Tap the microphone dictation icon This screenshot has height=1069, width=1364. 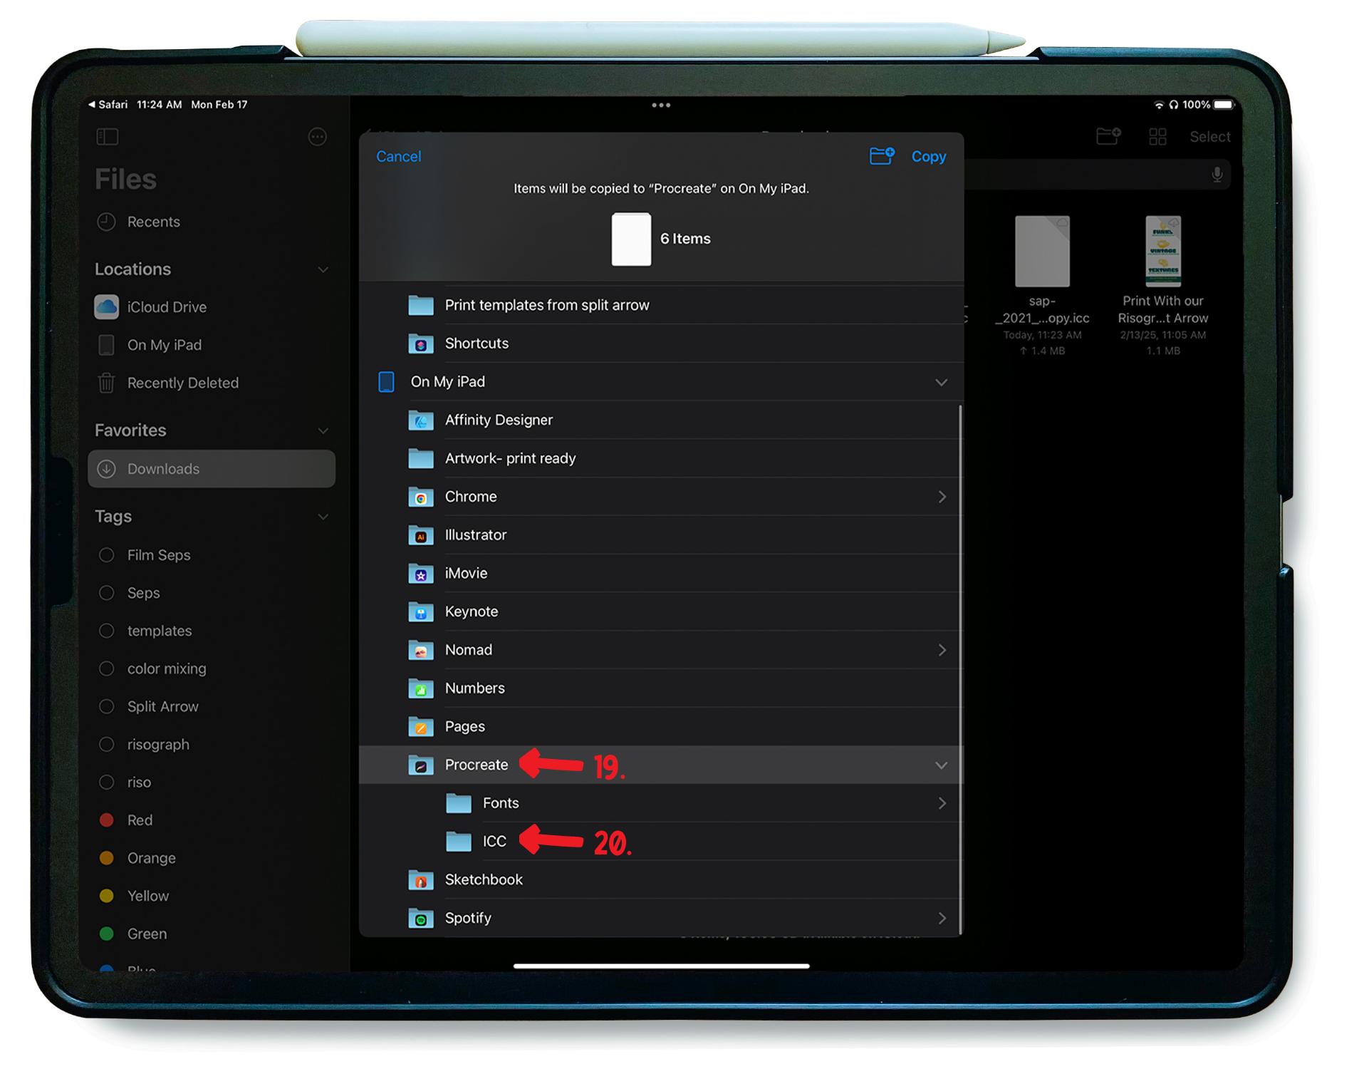click(1217, 175)
